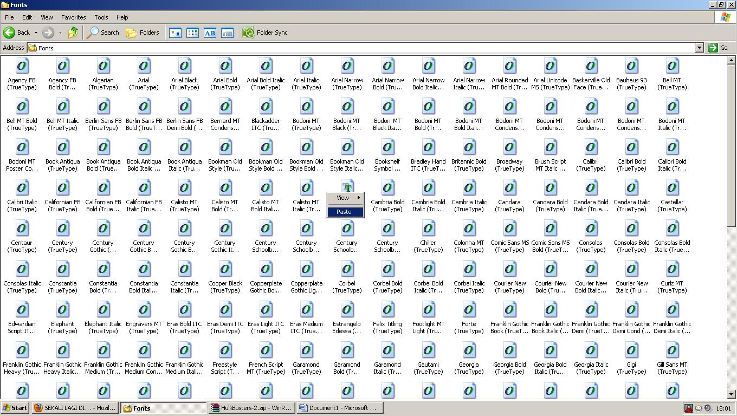Click the Back arrow button

tap(16, 32)
